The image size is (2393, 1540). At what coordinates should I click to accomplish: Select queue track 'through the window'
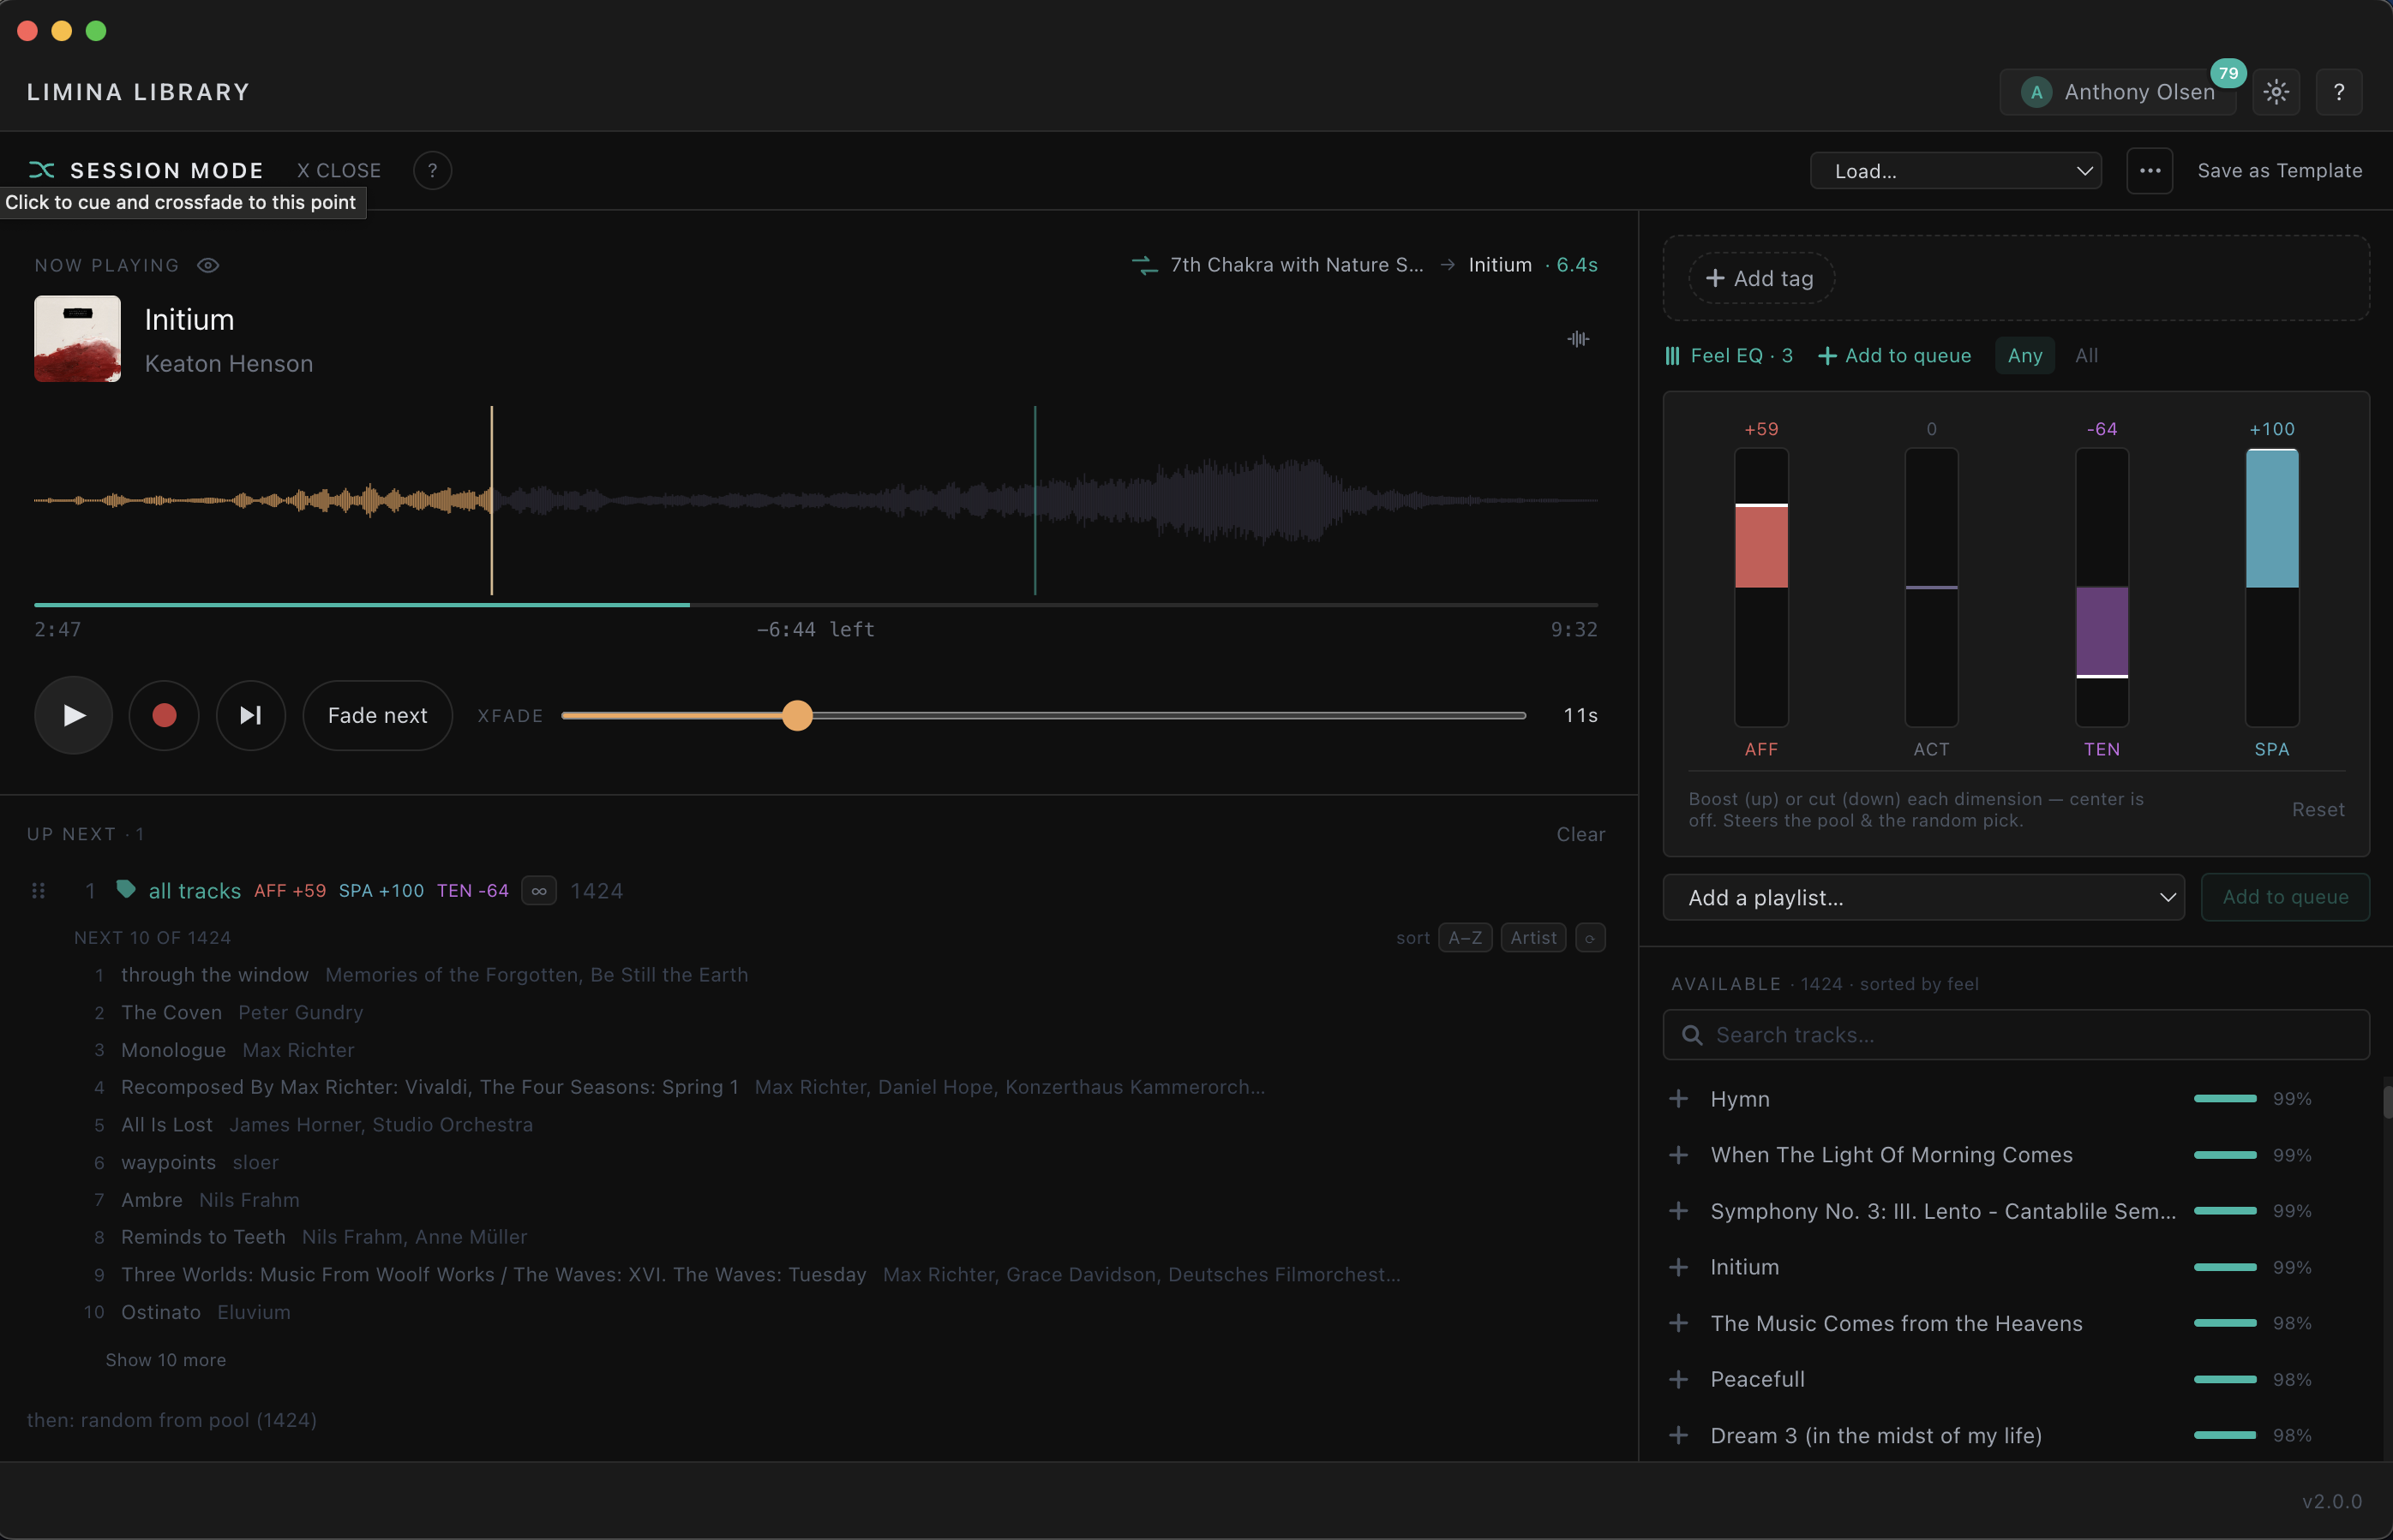[215, 975]
